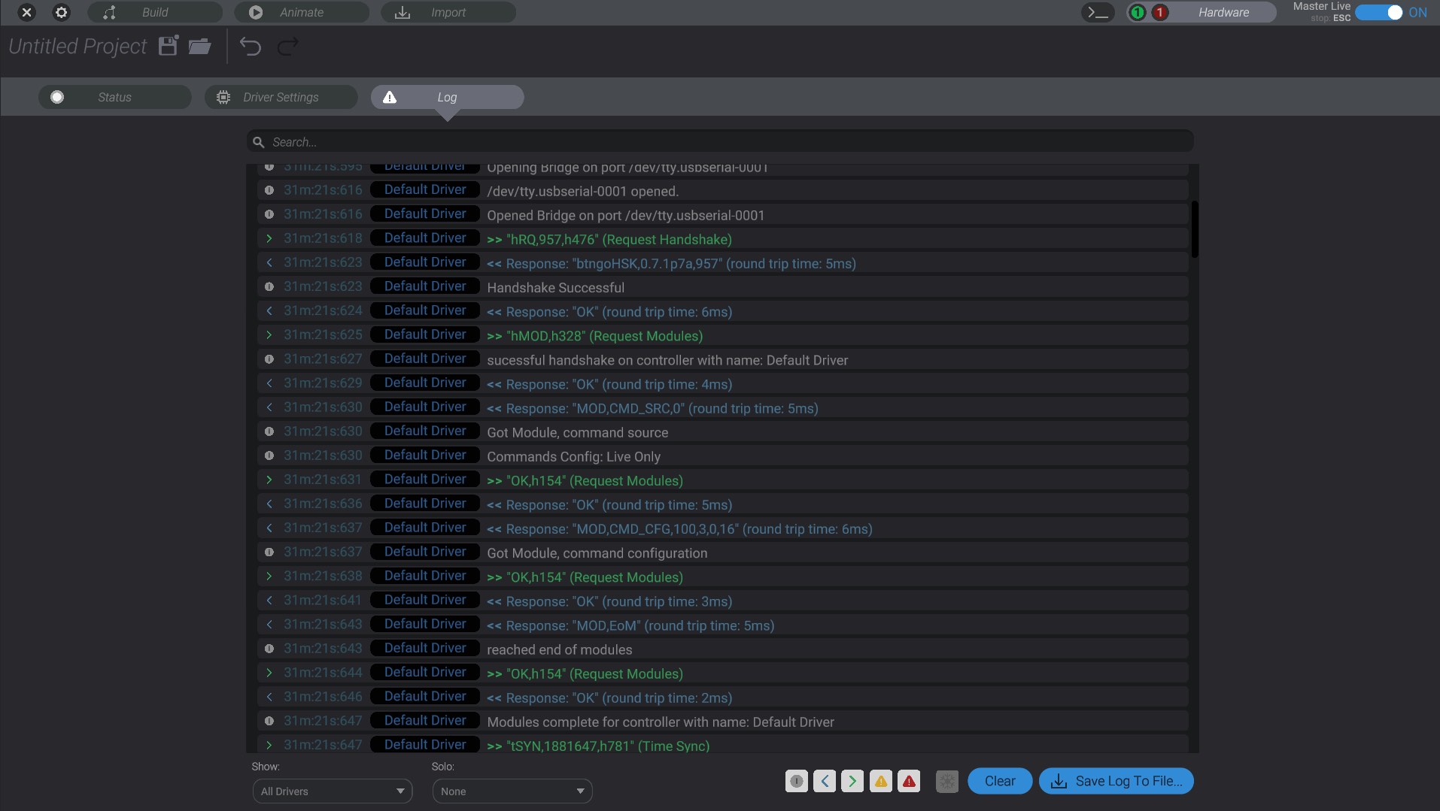
Task: Save the current project
Action: pos(167,46)
